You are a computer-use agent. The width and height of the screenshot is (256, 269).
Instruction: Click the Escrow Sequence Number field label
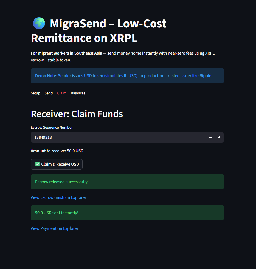(x=52, y=127)
